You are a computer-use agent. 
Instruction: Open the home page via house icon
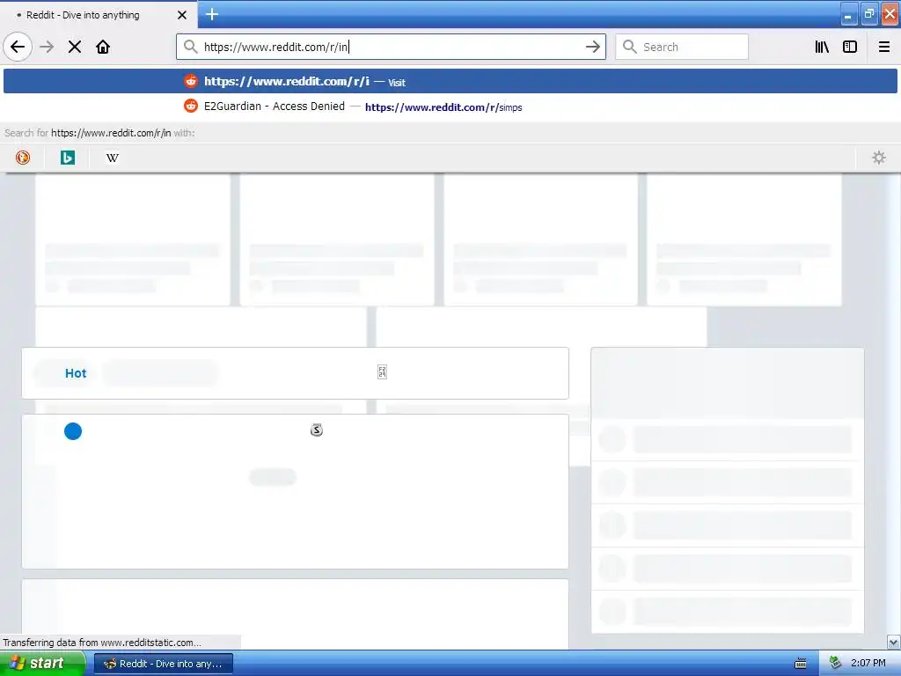[x=103, y=48]
